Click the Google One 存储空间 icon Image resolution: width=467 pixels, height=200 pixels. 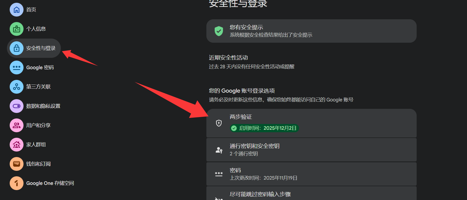point(17,183)
